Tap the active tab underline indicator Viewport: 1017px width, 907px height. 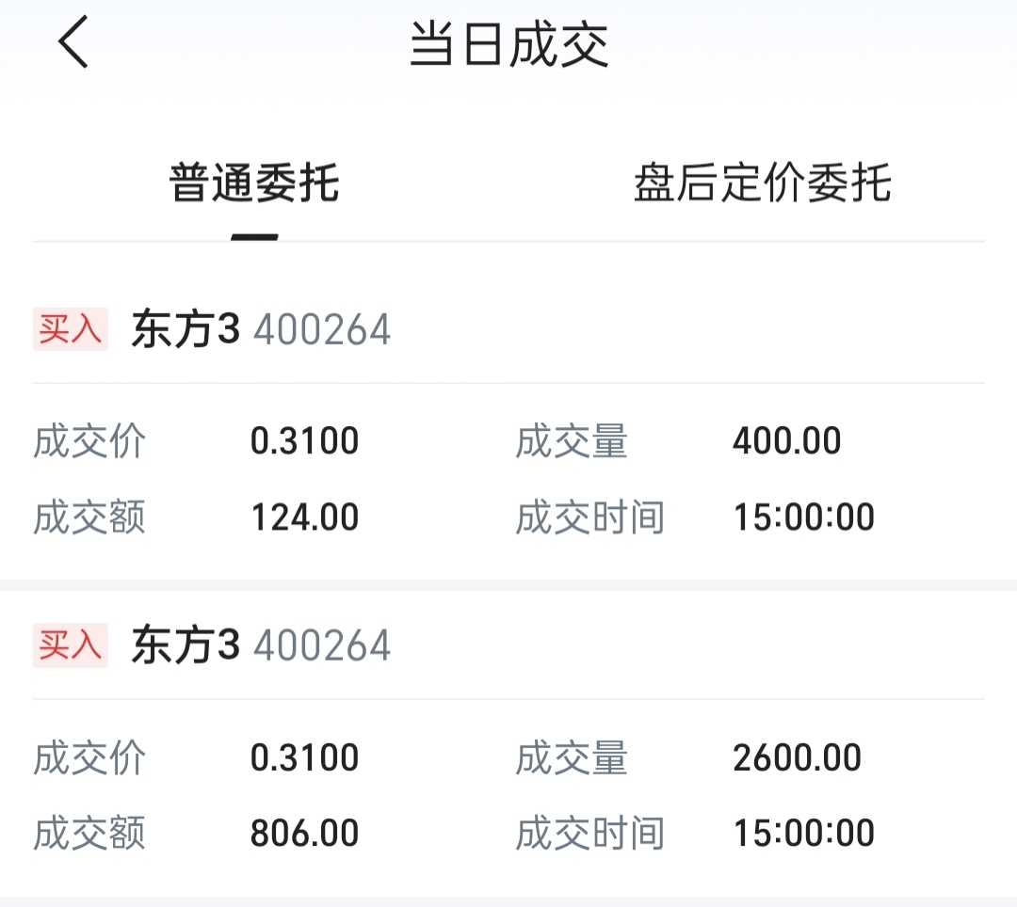[254, 237]
